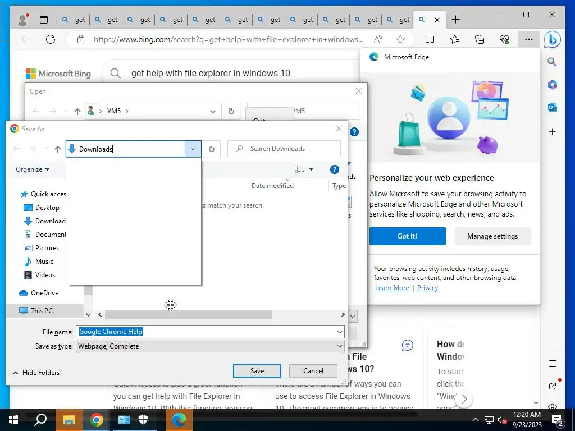Open Outlook icon in Edge sidebar
Image resolution: width=575 pixels, height=431 pixels.
click(x=553, y=107)
